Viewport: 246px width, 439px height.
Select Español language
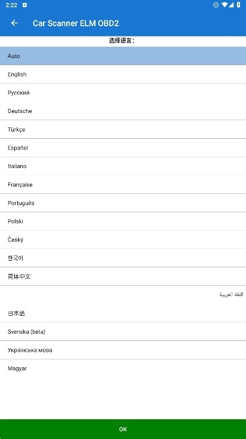click(123, 148)
